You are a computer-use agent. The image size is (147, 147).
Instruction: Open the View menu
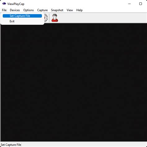70,10
